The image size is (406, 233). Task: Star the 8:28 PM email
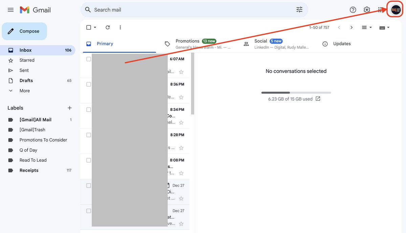[181, 148]
